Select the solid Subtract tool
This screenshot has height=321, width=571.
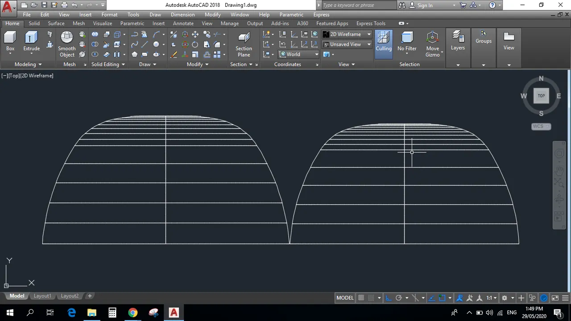click(x=95, y=45)
